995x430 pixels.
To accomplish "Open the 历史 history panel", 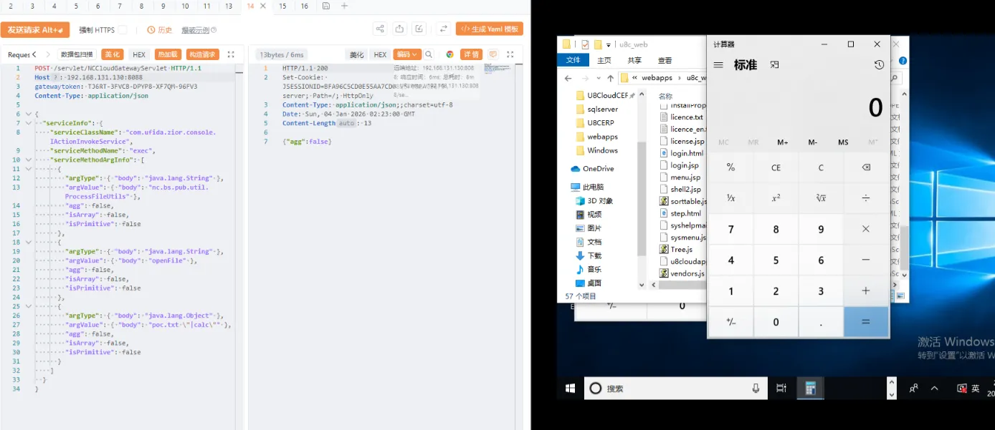I will (x=160, y=30).
